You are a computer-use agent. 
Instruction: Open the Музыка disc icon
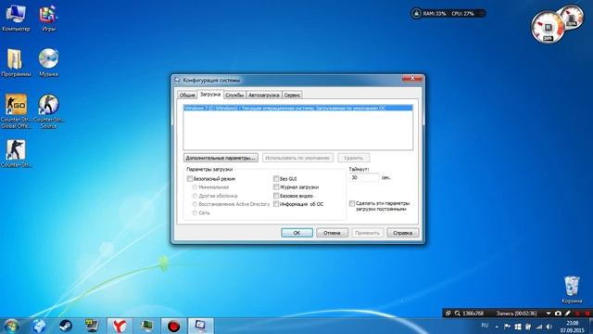[x=48, y=63]
